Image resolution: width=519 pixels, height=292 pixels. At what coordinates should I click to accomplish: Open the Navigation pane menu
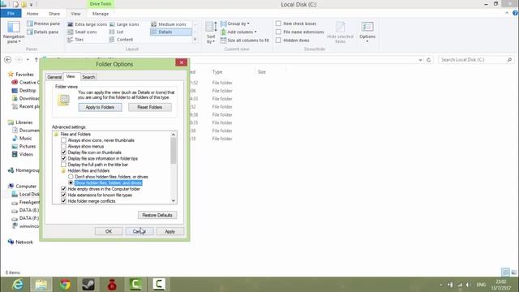(14, 32)
